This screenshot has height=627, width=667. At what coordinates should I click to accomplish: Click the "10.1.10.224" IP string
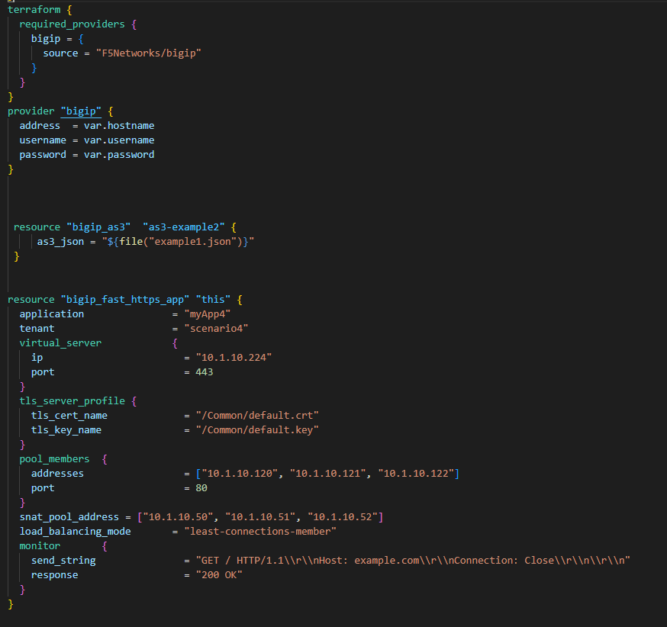click(234, 358)
